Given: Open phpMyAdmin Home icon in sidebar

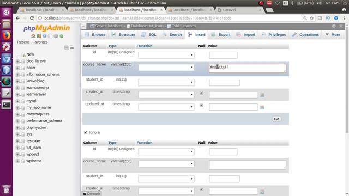Looking at the screenshot, I should click(x=33, y=36).
